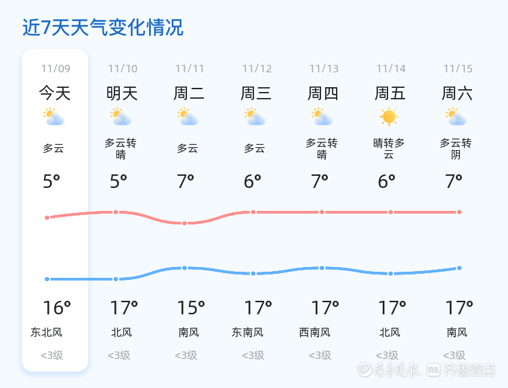Click the 西南风 wind direction label
Image resolution: width=508 pixels, height=388 pixels.
point(315,333)
